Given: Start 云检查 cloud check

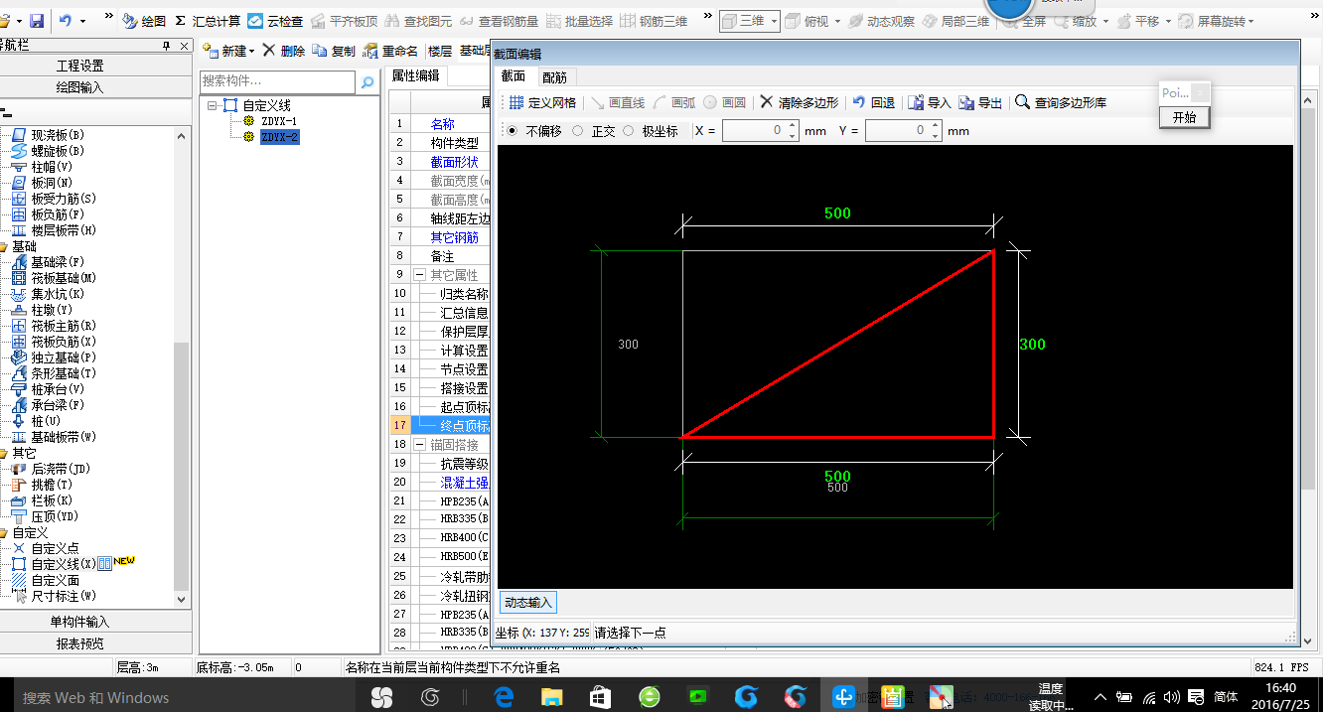Looking at the screenshot, I should pyautogui.click(x=275, y=21).
